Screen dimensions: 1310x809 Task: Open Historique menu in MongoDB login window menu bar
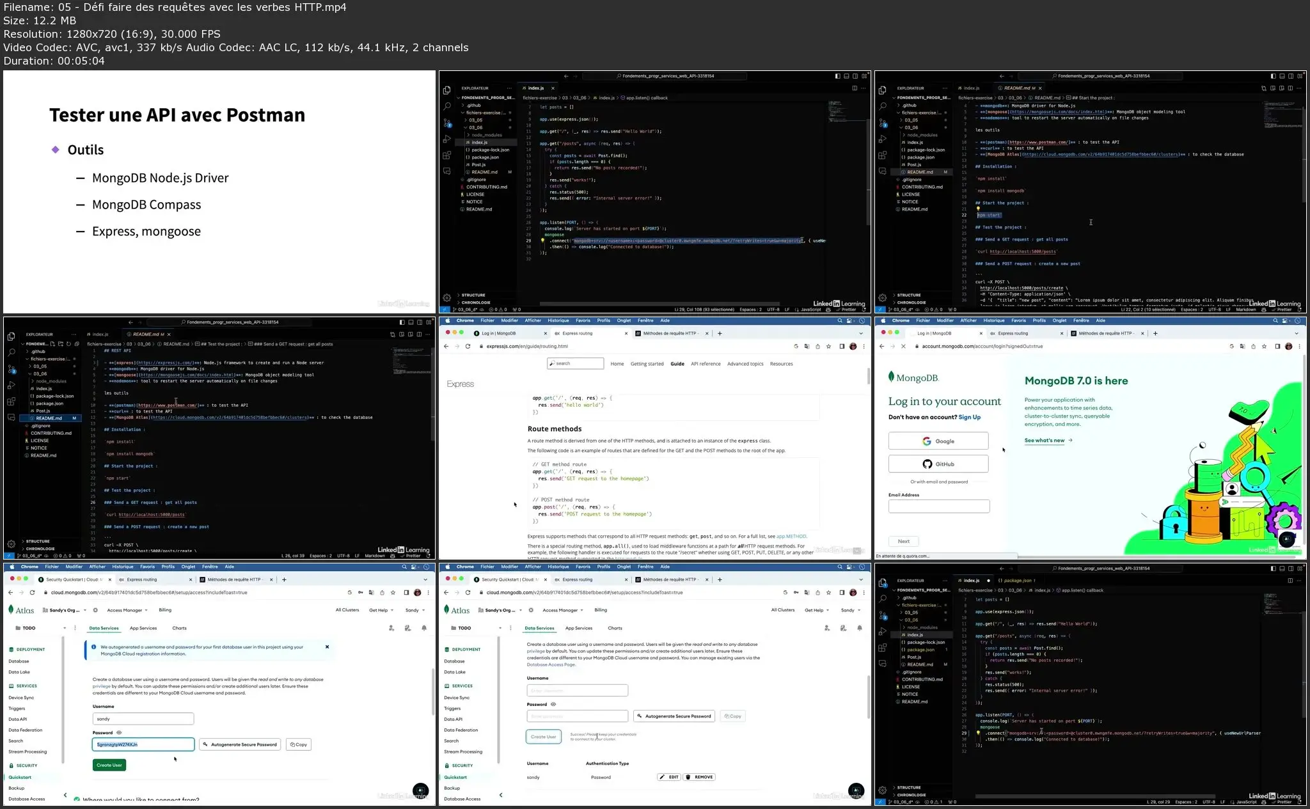pyautogui.click(x=993, y=320)
